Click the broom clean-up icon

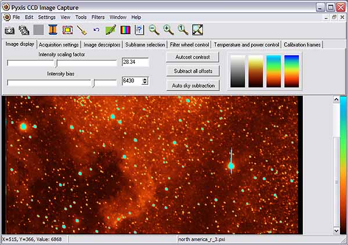[82, 30]
